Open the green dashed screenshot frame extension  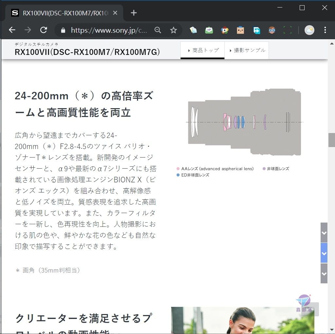click(x=288, y=30)
